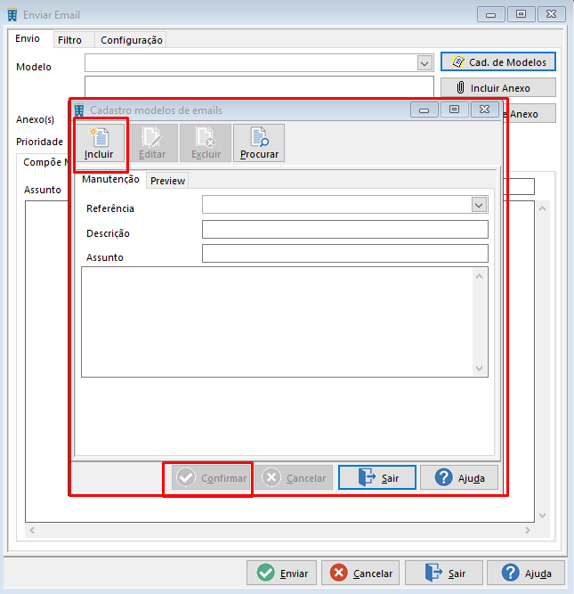This screenshot has width=574, height=594.
Task: Click message scroll up arrow in Enviar Email
Action: 542,208
